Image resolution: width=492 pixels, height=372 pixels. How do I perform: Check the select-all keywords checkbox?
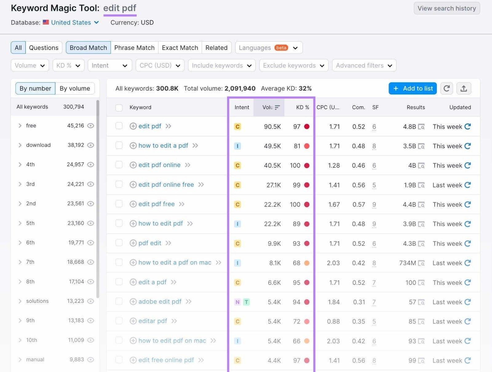pos(119,107)
